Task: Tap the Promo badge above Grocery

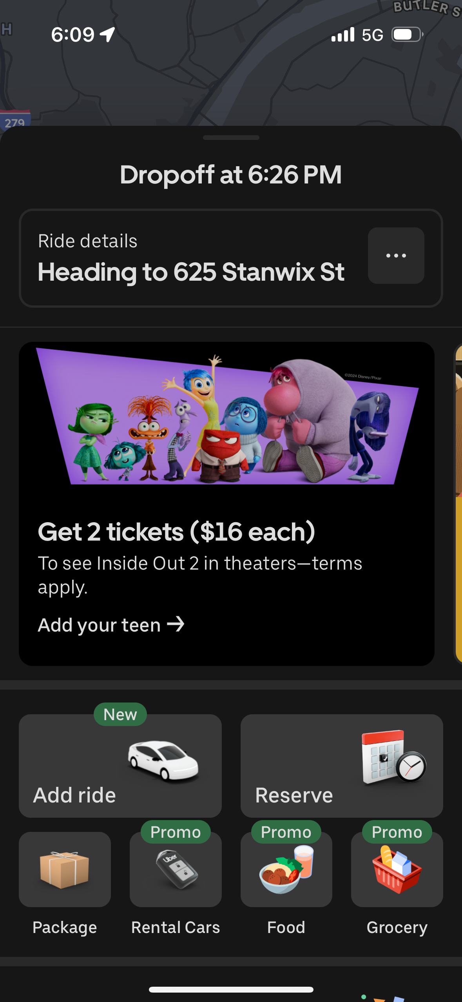Action: [x=397, y=832]
